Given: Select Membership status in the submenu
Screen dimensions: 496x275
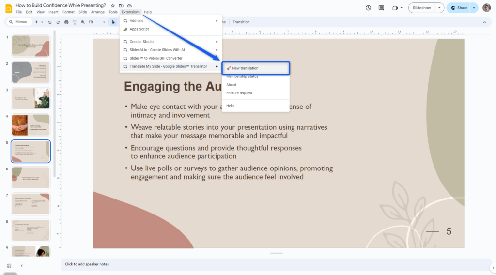Looking at the screenshot, I should tap(242, 76).
